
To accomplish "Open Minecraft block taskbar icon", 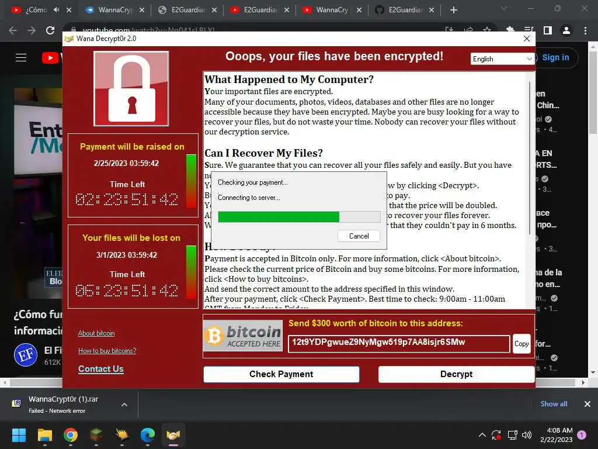I will tap(96, 435).
